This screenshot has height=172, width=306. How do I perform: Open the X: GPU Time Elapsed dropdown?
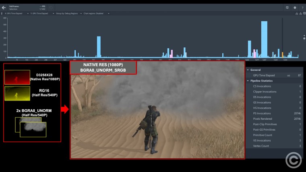[15, 13]
